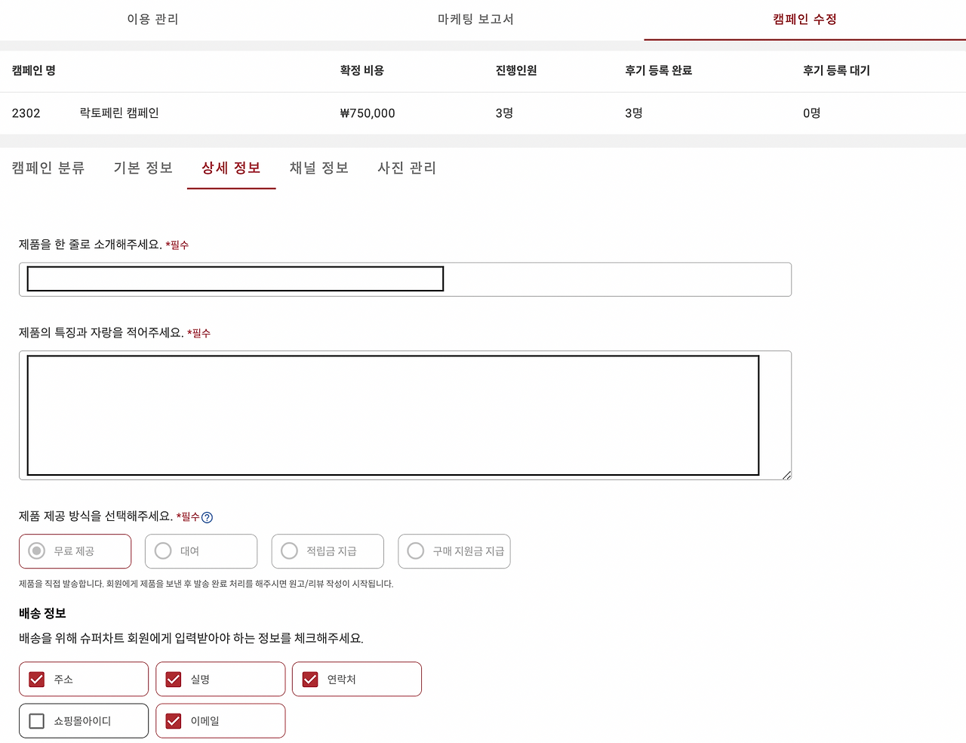Screen dimensions: 966x743
Task: Open the 사진 관리 sub-tab
Action: point(406,168)
